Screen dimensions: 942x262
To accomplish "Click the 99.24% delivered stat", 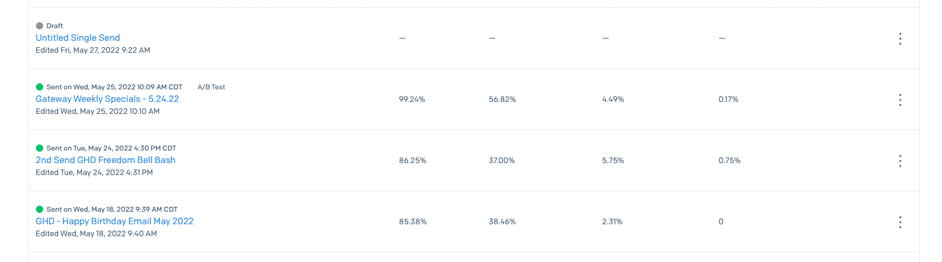I will [x=412, y=100].
